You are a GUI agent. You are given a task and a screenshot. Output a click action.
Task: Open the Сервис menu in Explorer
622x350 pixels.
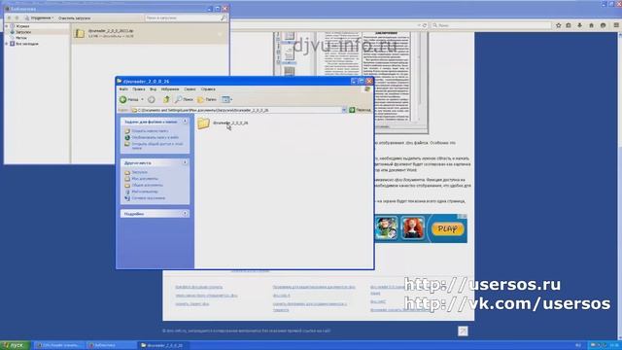tap(190, 89)
